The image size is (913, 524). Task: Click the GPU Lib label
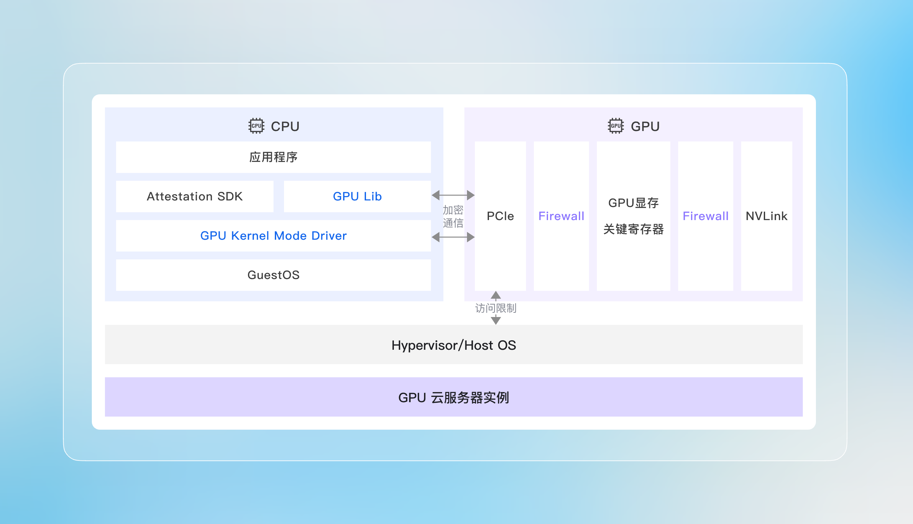[x=357, y=196]
